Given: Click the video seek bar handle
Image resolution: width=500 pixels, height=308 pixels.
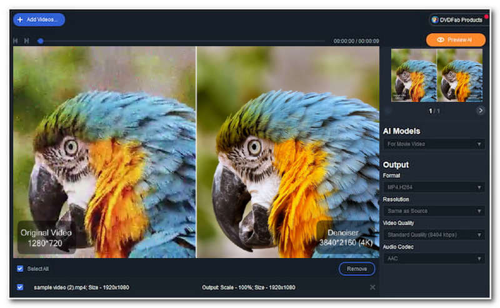Looking at the screenshot, I should [x=40, y=41].
